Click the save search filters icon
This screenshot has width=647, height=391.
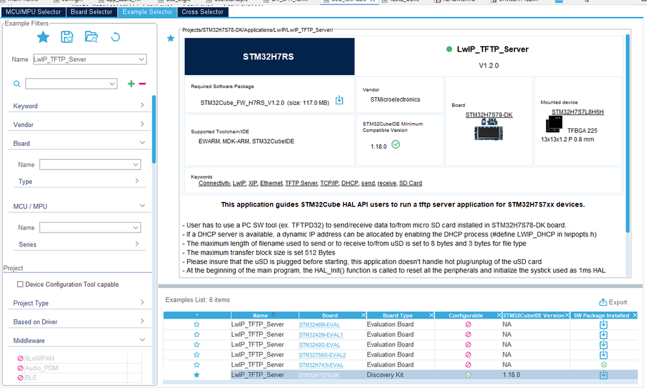pyautogui.click(x=67, y=37)
